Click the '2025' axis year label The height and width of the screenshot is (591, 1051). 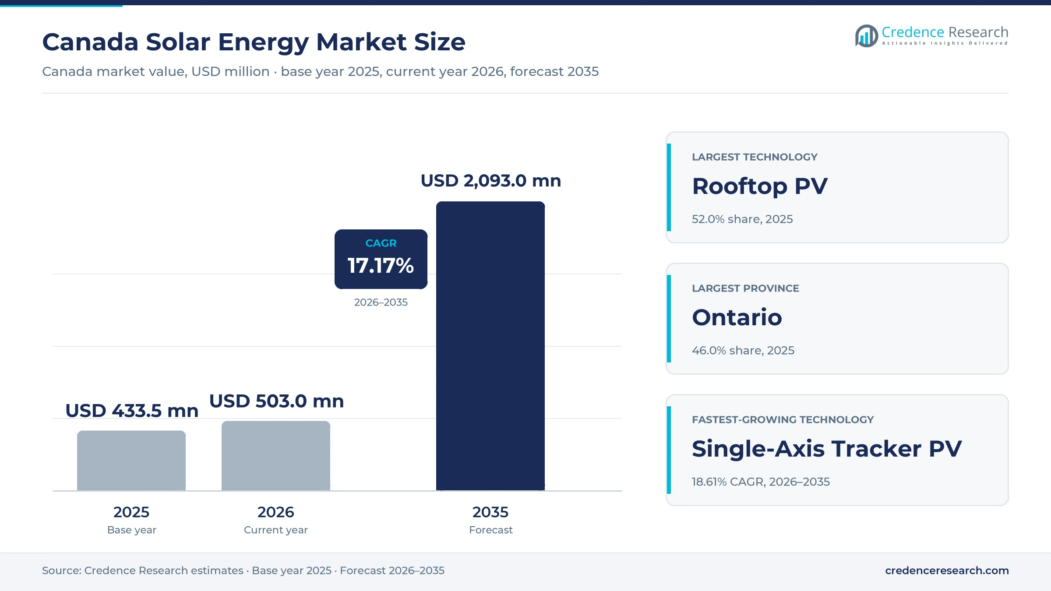click(131, 512)
